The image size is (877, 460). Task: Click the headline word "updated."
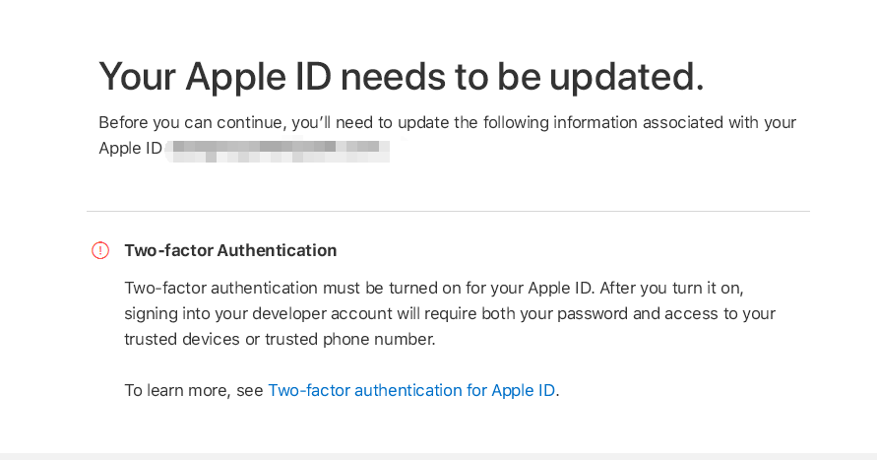point(626,77)
